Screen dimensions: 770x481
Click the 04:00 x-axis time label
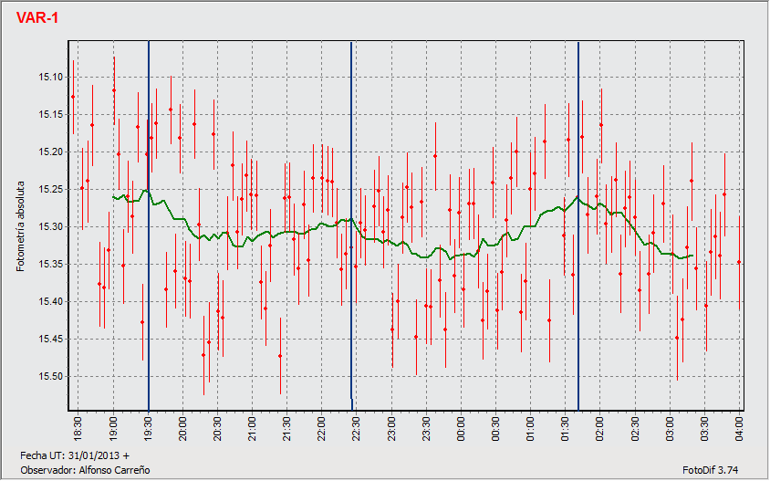tap(739, 428)
